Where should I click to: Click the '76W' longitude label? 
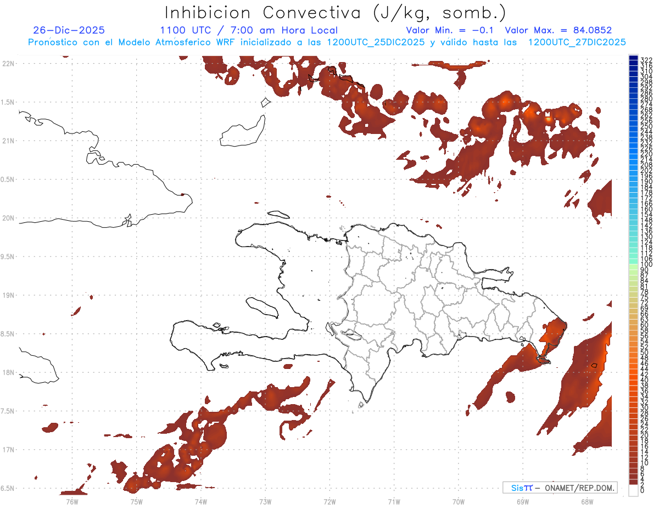click(72, 501)
